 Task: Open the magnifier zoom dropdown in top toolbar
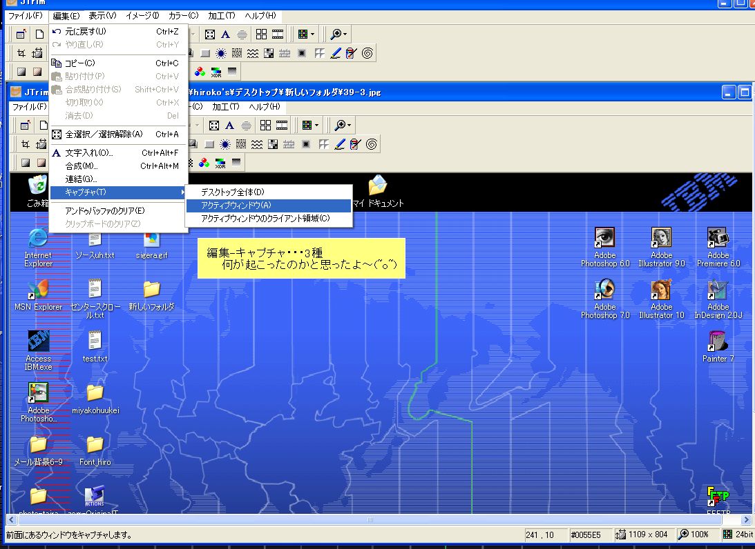pyautogui.click(x=338, y=34)
